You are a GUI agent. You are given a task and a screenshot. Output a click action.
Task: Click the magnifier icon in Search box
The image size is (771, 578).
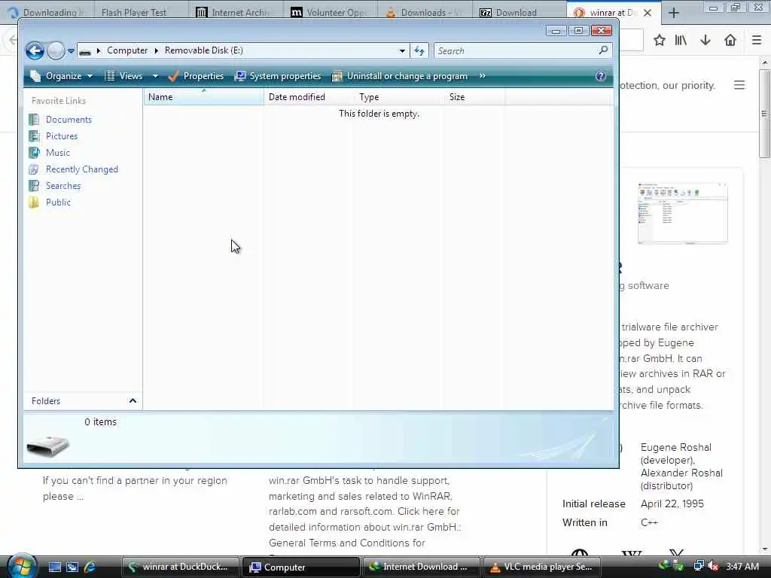click(x=603, y=50)
